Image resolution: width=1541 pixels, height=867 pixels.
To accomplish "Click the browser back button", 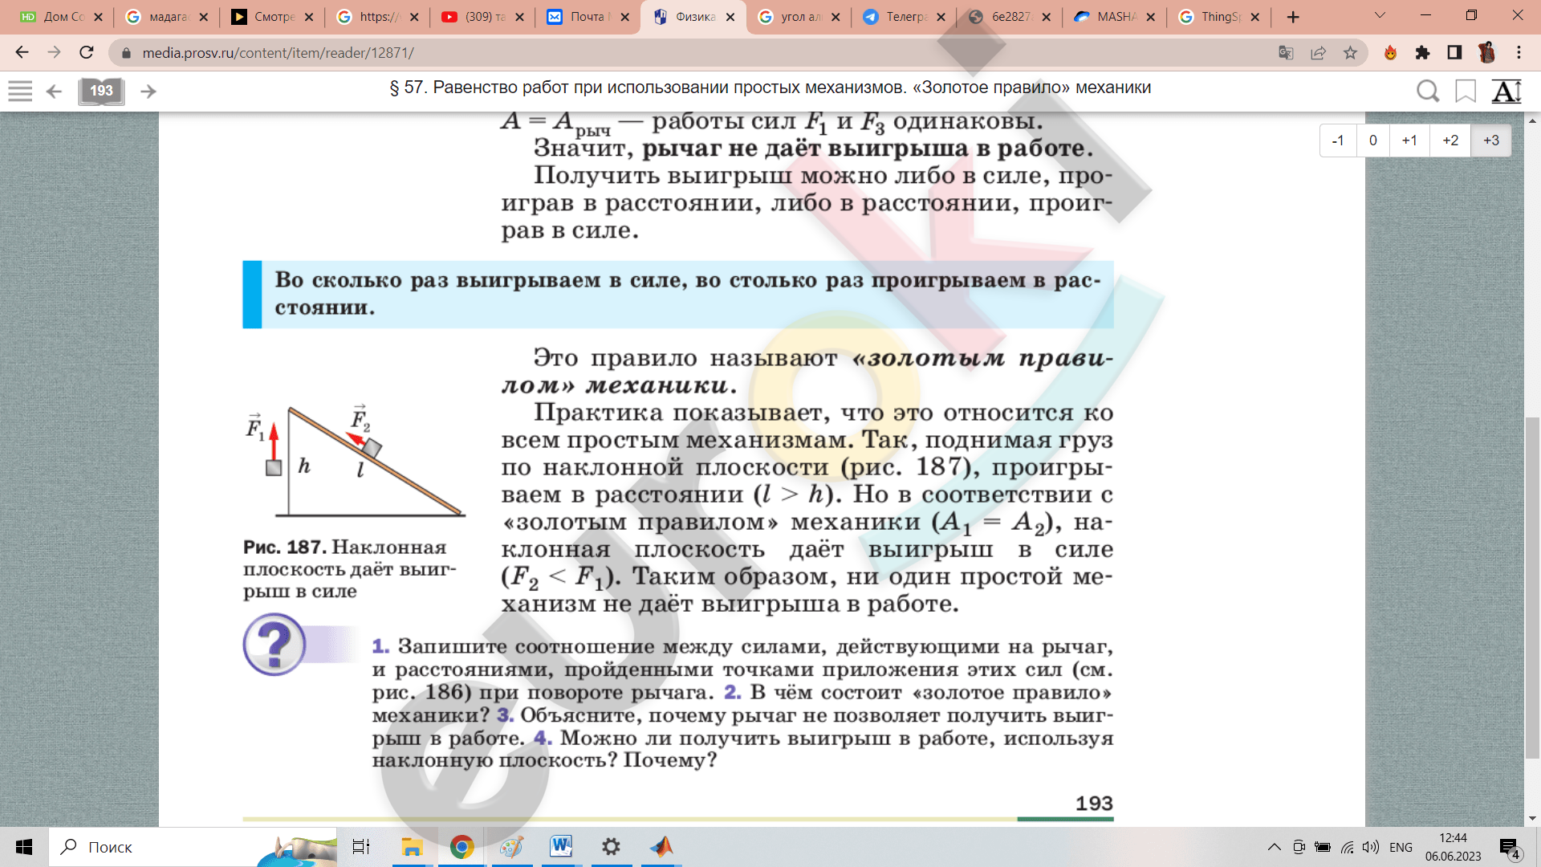I will (x=22, y=52).
